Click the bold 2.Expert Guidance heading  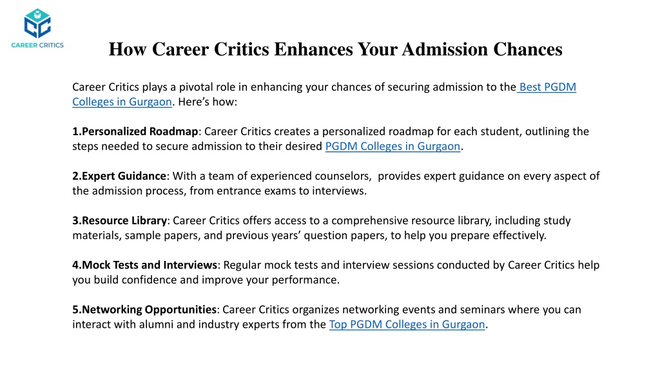(119, 176)
